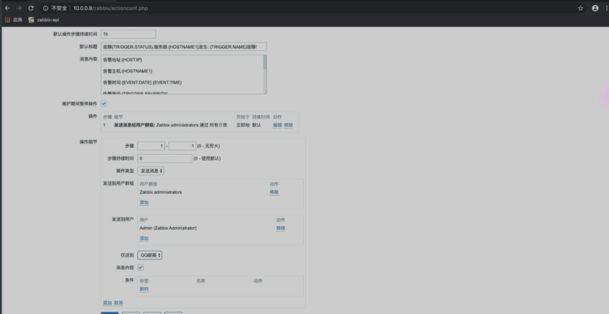Click the 标签 column header in 条件
609x314 pixels.
click(x=144, y=281)
